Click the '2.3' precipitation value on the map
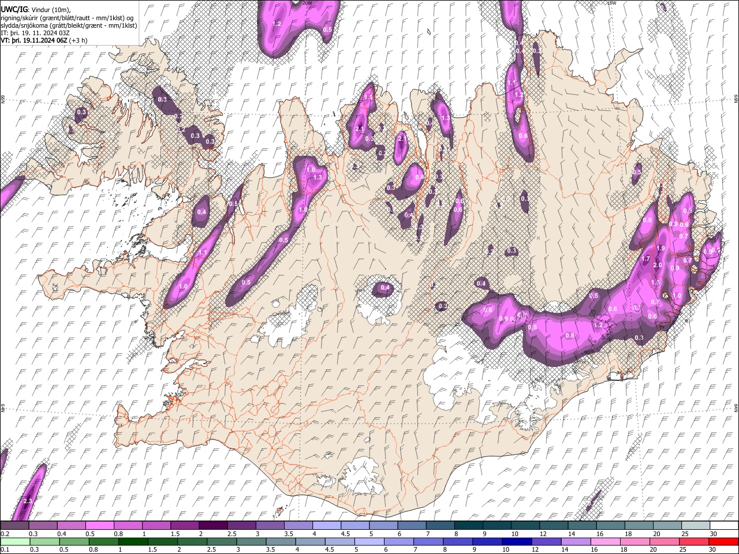Screen dimensions: 739x554 click(x=28, y=501)
